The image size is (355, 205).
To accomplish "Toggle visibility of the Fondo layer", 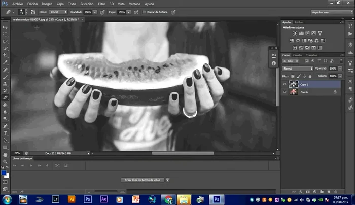I will click(x=285, y=92).
